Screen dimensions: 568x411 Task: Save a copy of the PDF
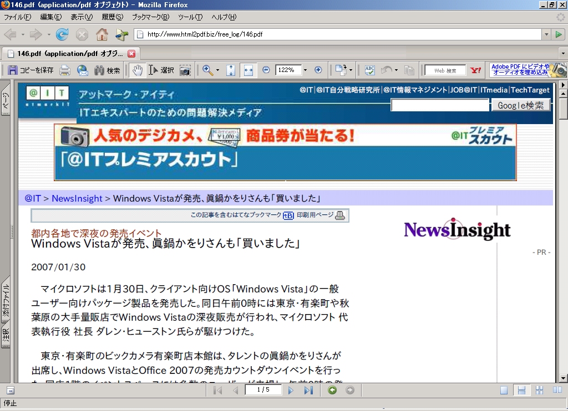click(31, 70)
